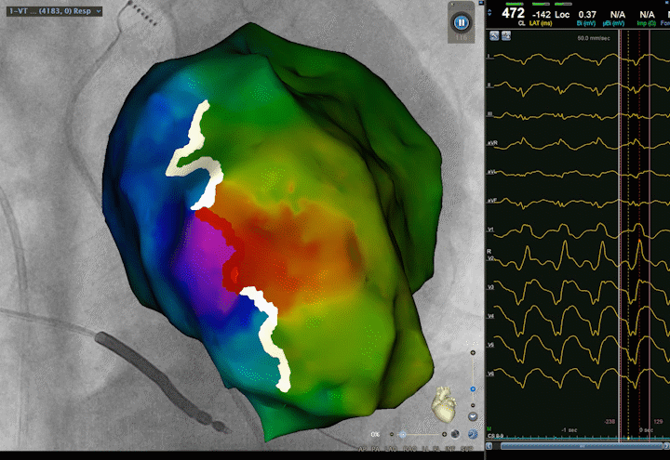Click the ECG scrollbar left arrow
The image size is (670, 460).
(489, 446)
